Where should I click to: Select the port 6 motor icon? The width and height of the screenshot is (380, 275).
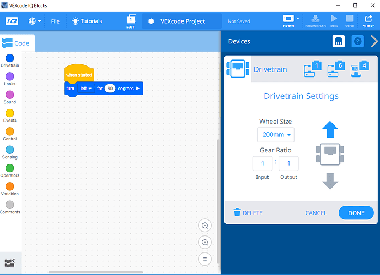(336, 69)
